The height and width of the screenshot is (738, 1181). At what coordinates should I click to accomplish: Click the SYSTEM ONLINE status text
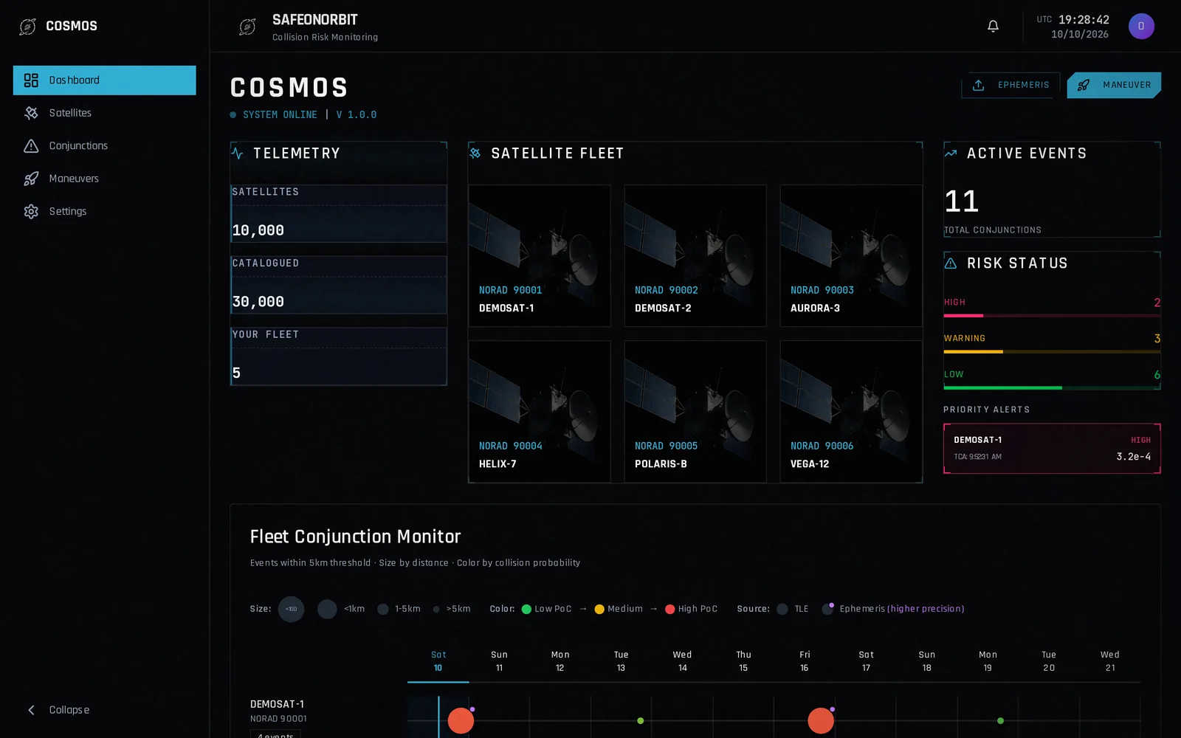click(280, 115)
